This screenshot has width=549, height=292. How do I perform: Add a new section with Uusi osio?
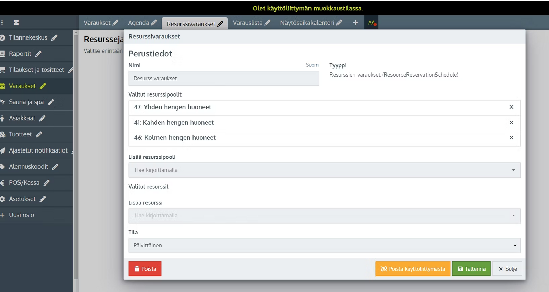coord(21,215)
